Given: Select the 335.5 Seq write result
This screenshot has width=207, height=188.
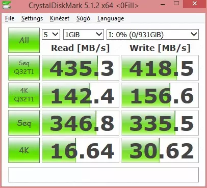Looking at the screenshot, I should tap(160, 123).
